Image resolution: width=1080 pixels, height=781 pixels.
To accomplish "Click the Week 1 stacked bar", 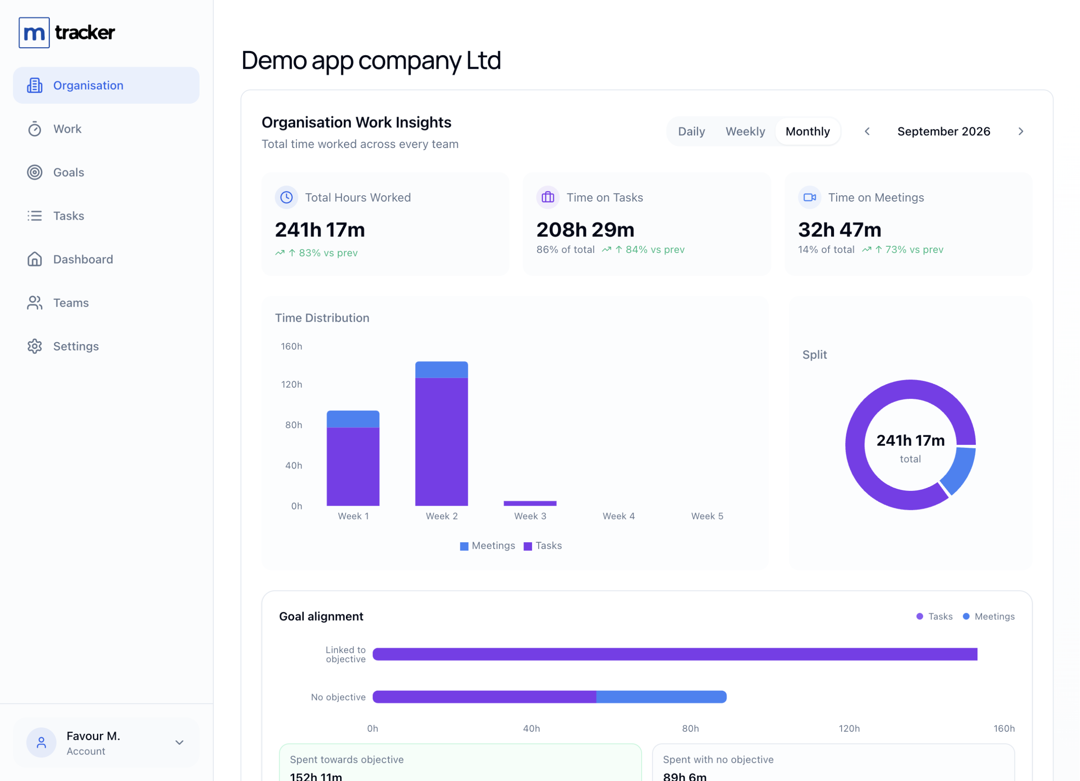I will click(353, 458).
